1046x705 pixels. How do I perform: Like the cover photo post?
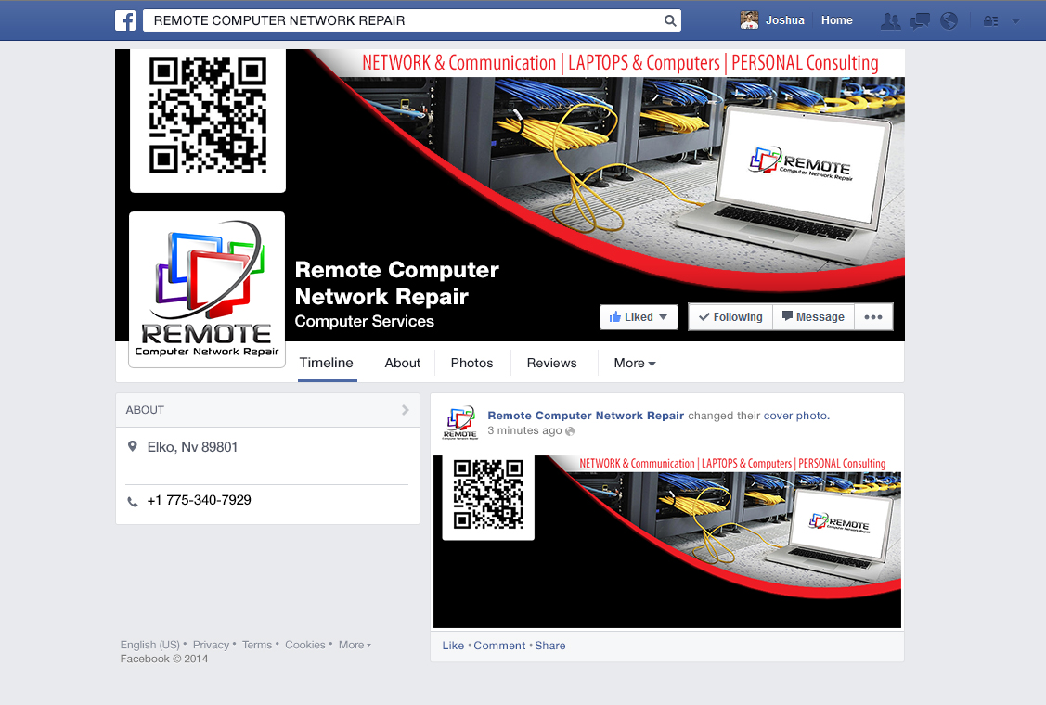pyautogui.click(x=453, y=646)
